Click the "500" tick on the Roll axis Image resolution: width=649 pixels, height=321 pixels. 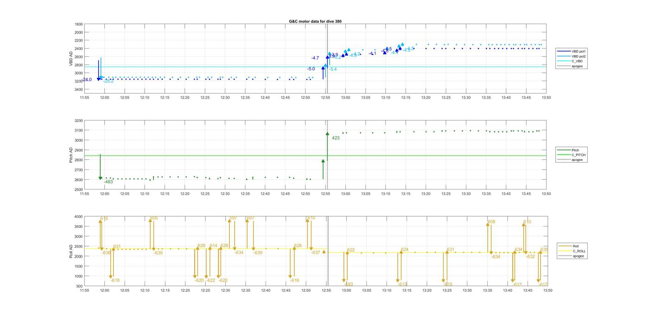(x=80, y=286)
